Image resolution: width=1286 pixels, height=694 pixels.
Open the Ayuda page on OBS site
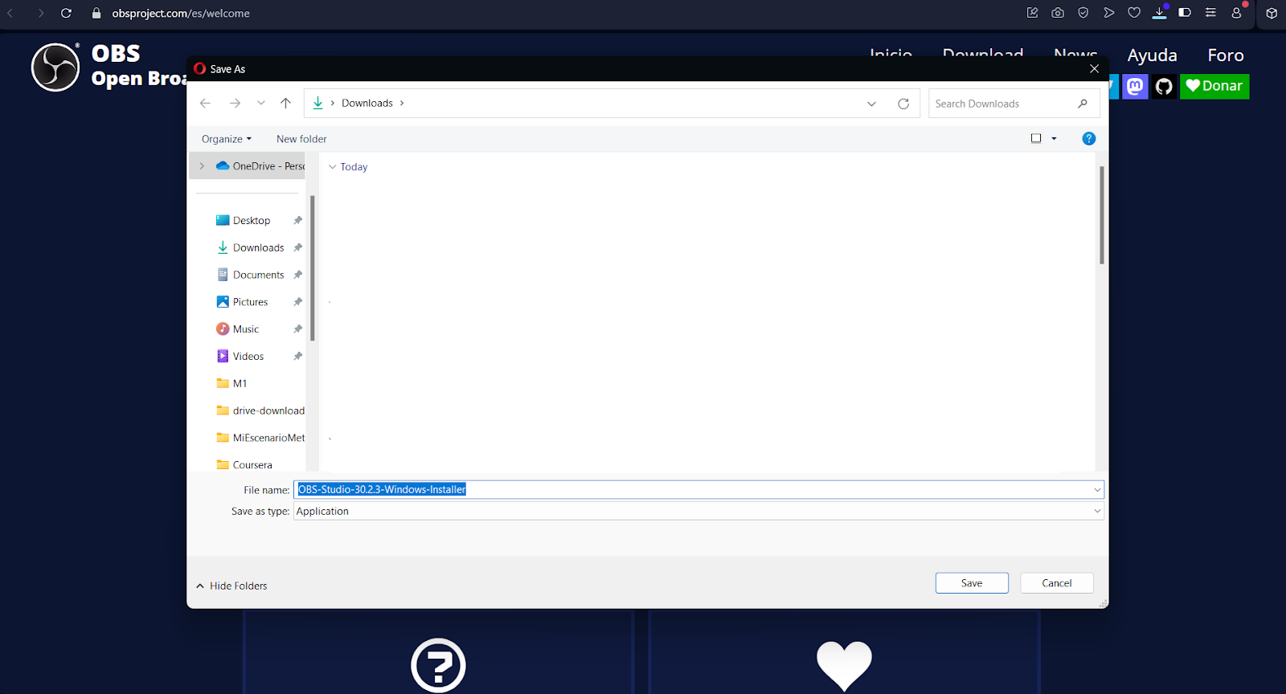point(1152,55)
